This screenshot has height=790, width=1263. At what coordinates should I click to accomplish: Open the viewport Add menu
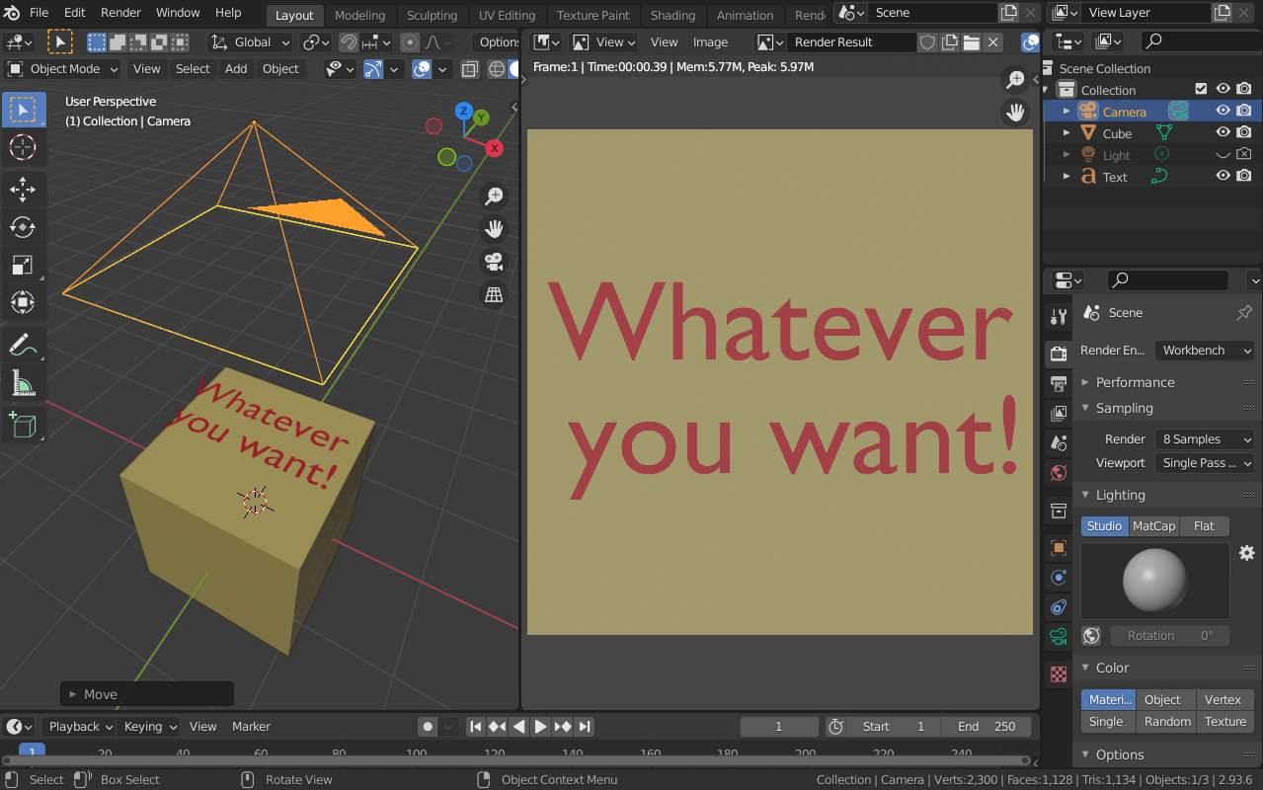click(236, 69)
